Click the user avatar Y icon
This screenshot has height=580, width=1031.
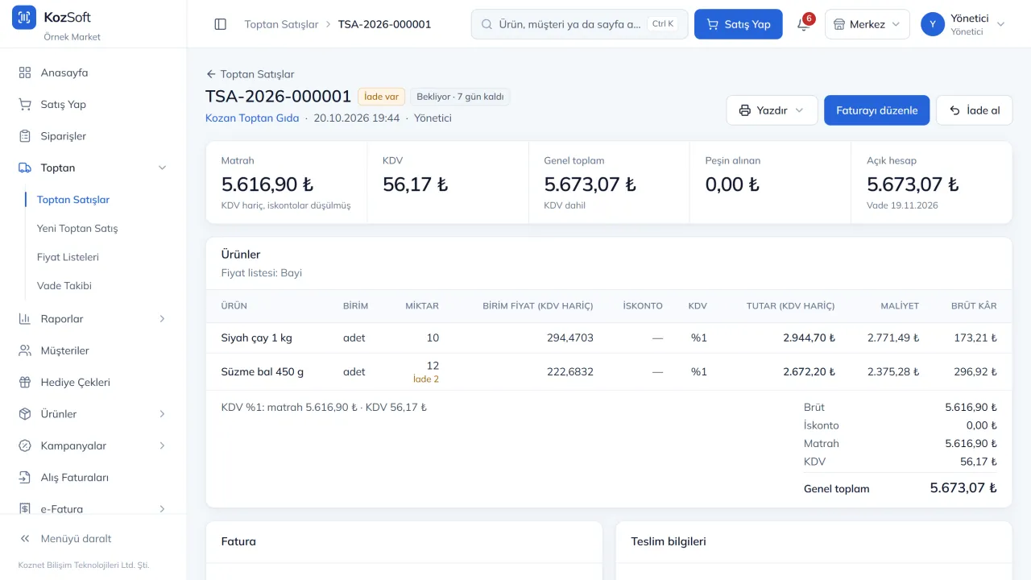pyautogui.click(x=933, y=24)
